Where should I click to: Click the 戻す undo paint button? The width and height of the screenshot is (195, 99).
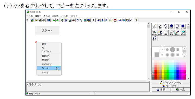pos(155,38)
